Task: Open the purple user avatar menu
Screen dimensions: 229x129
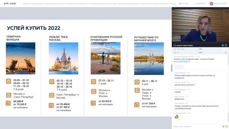Action: coord(211,4)
